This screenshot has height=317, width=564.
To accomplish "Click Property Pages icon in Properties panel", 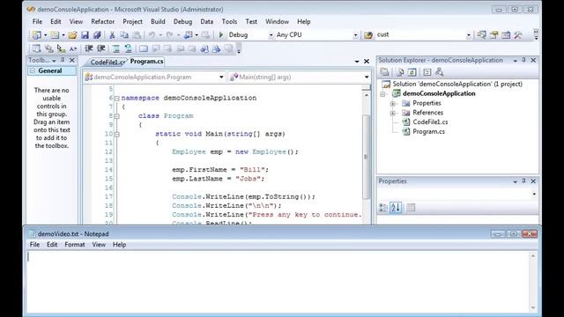I will click(x=411, y=208).
